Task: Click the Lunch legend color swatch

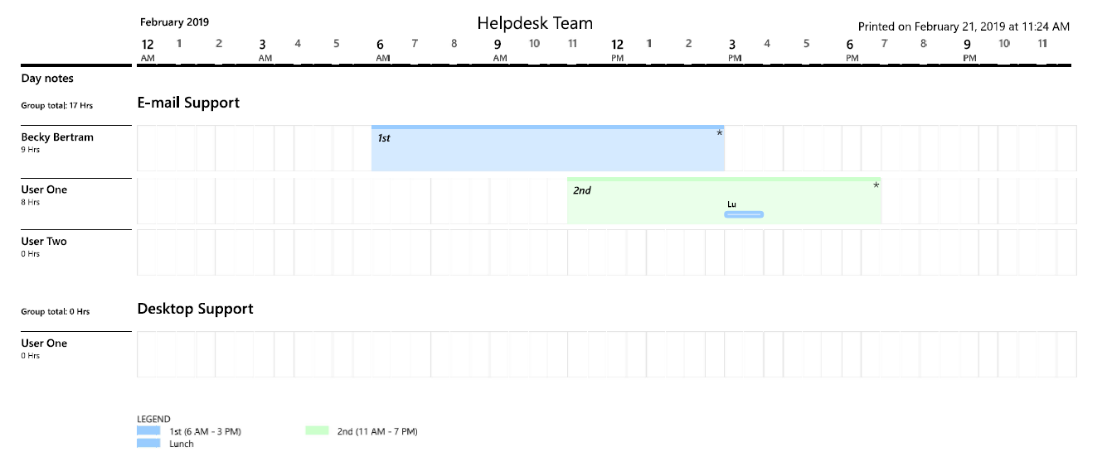Action: [x=148, y=444]
